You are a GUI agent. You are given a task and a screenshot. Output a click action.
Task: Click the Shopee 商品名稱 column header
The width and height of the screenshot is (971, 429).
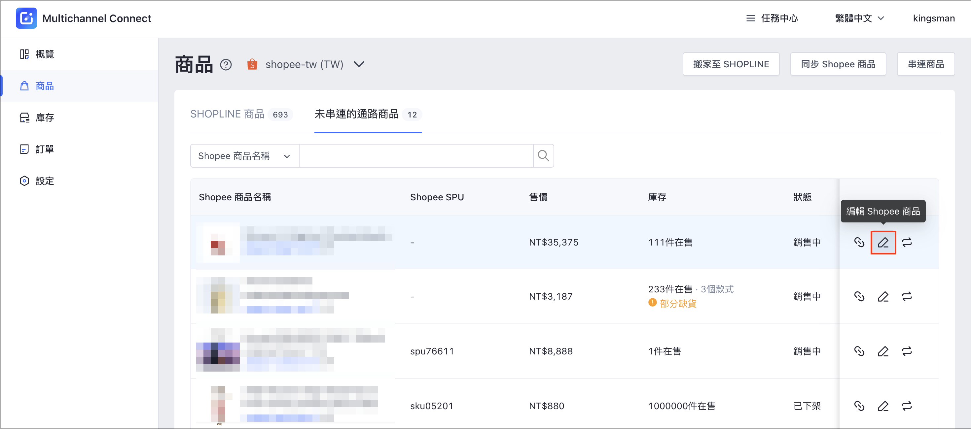tap(235, 197)
